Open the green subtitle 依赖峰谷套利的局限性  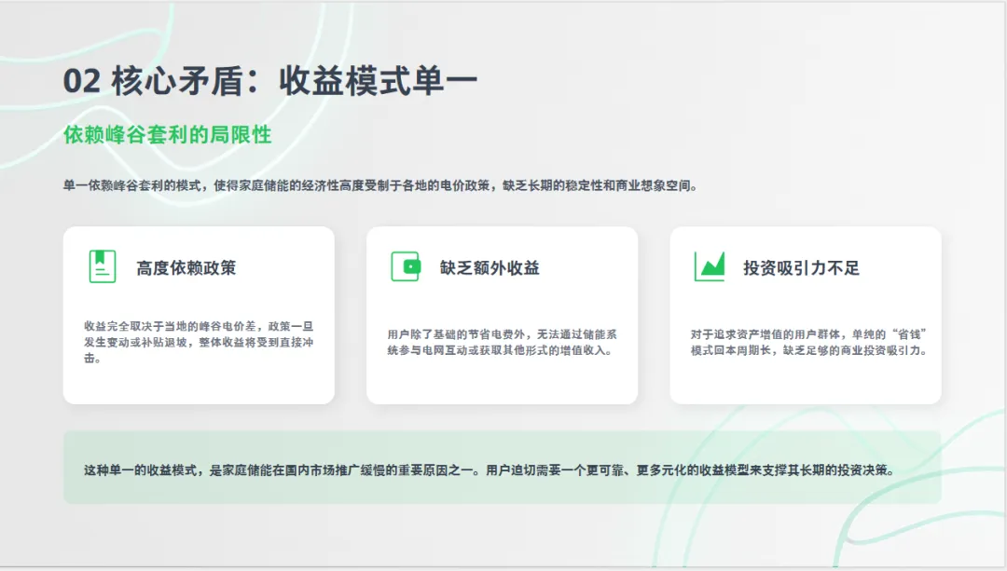pyautogui.click(x=168, y=136)
